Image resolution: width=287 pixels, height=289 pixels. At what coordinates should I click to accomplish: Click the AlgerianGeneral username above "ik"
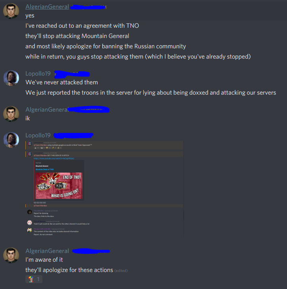point(47,110)
